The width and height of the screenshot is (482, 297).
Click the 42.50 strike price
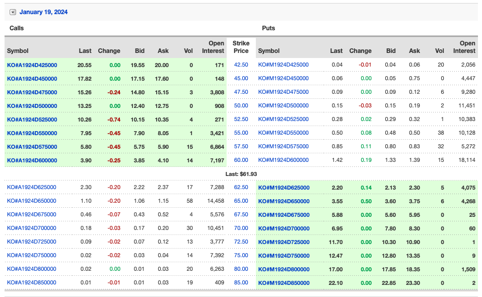point(241,65)
